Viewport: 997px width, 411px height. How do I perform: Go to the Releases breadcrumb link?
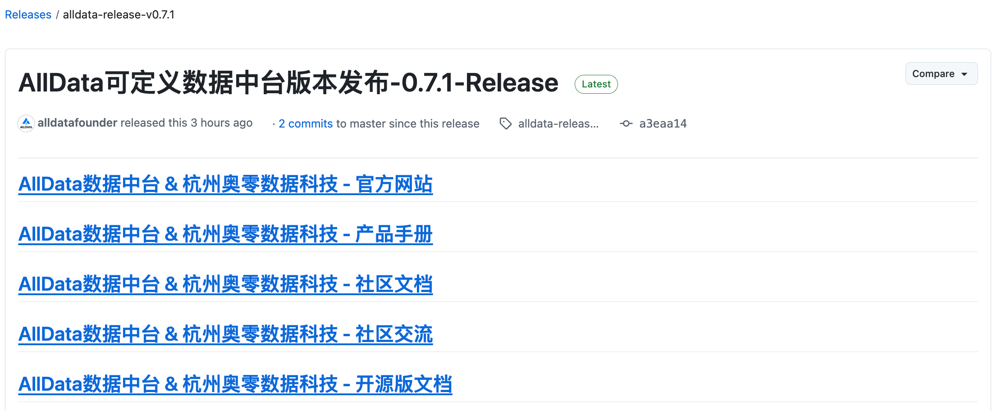[x=28, y=14]
